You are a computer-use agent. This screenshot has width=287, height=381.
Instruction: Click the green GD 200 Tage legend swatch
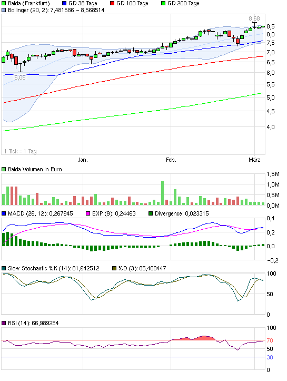point(163,3)
